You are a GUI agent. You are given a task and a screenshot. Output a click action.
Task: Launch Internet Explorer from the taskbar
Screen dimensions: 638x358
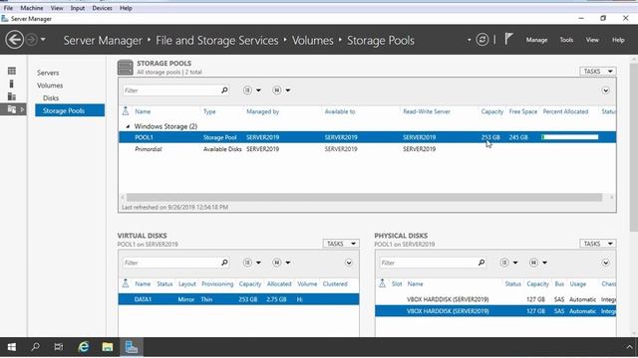tap(84, 347)
